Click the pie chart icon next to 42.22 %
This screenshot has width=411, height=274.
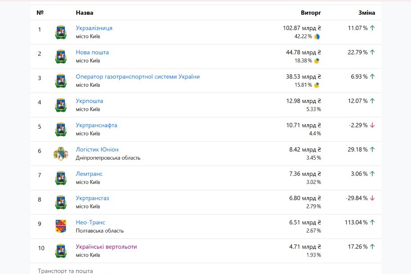[x=317, y=37]
